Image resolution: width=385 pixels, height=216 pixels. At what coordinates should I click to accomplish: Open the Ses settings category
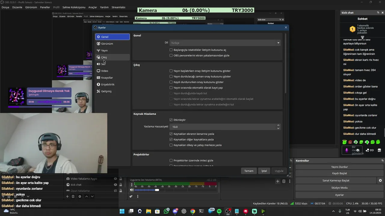pos(112,64)
